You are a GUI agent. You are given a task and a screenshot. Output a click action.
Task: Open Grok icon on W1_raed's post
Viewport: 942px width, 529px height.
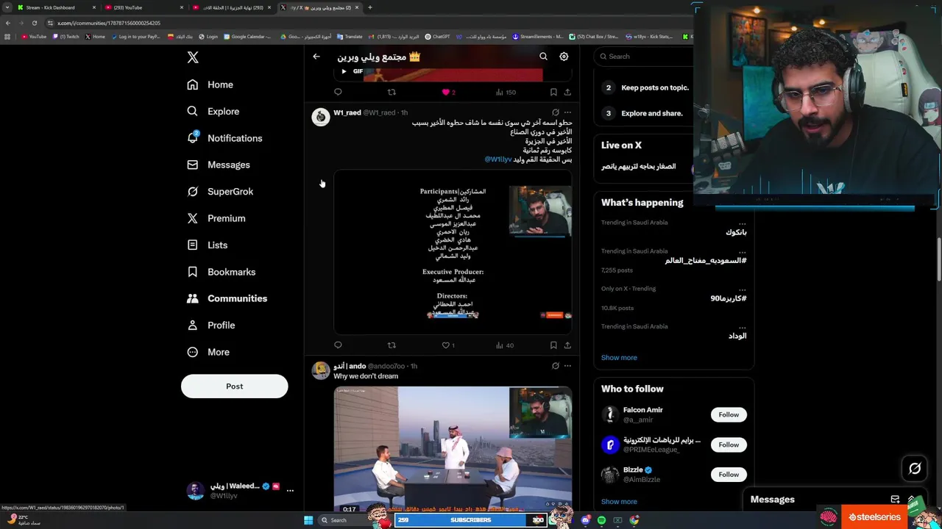coord(556,112)
